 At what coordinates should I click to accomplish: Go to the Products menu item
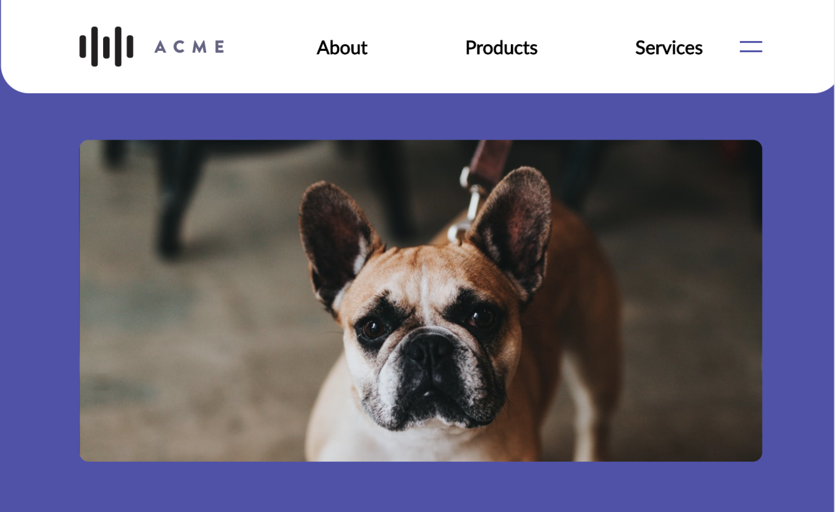(501, 48)
